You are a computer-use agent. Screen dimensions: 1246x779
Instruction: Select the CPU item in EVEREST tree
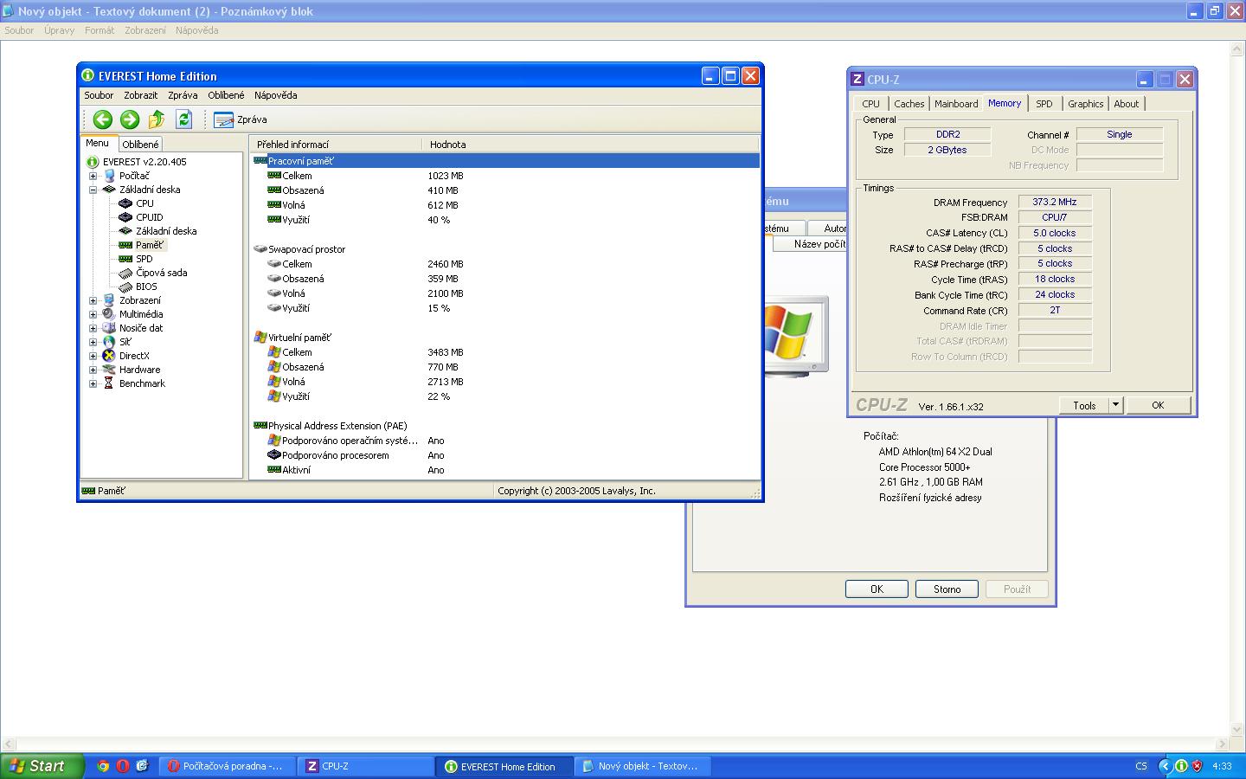[145, 203]
